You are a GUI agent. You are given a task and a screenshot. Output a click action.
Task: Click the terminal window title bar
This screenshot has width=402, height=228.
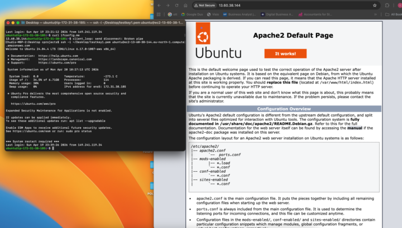pyautogui.click(x=95, y=22)
